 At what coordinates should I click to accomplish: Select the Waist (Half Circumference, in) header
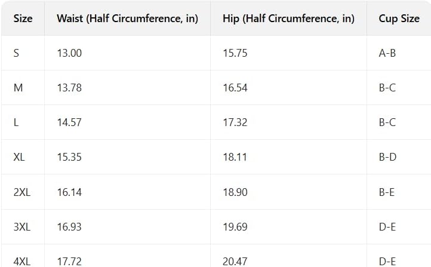127,19
